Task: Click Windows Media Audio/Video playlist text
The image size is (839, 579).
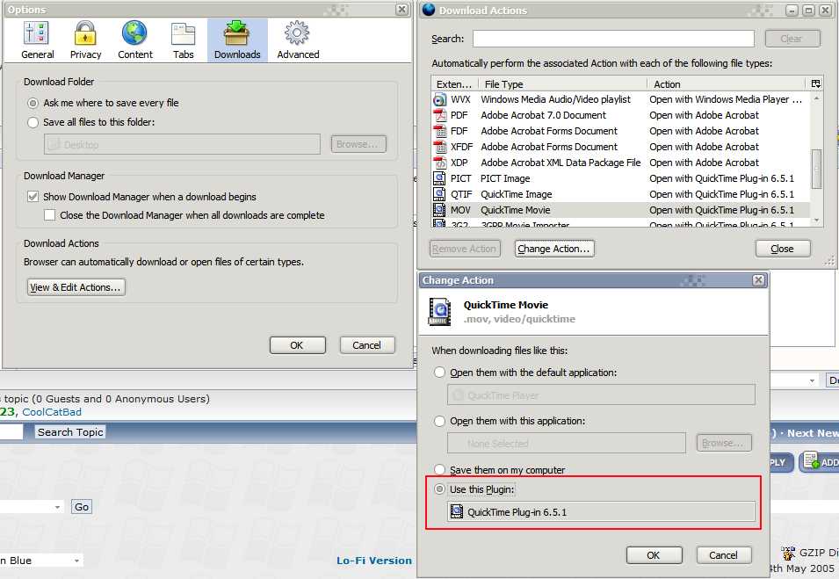Action: (555, 99)
